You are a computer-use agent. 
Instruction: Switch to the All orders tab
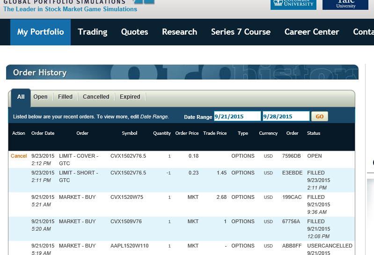pyautogui.click(x=21, y=97)
